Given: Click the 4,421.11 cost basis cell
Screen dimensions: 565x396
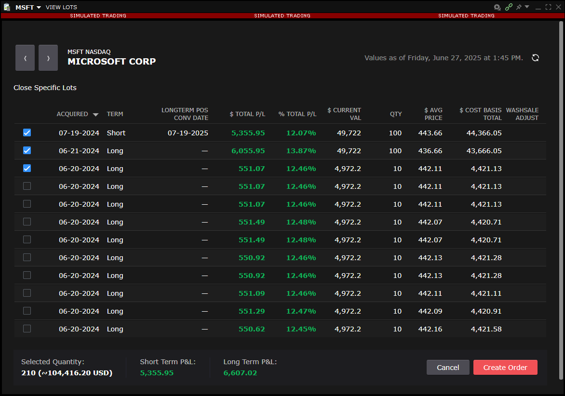Looking at the screenshot, I should point(486,293).
